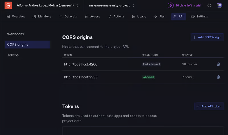Jump to Tokens in the sidebar
The image size is (228, 135).
tap(13, 55)
